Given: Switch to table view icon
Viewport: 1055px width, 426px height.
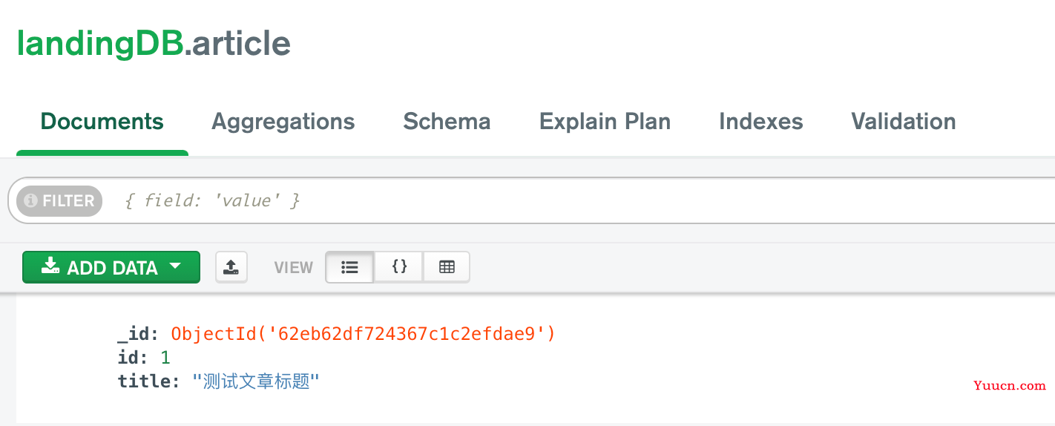Looking at the screenshot, I should (x=447, y=267).
